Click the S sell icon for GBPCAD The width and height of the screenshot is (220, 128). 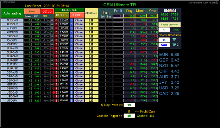[56, 76]
